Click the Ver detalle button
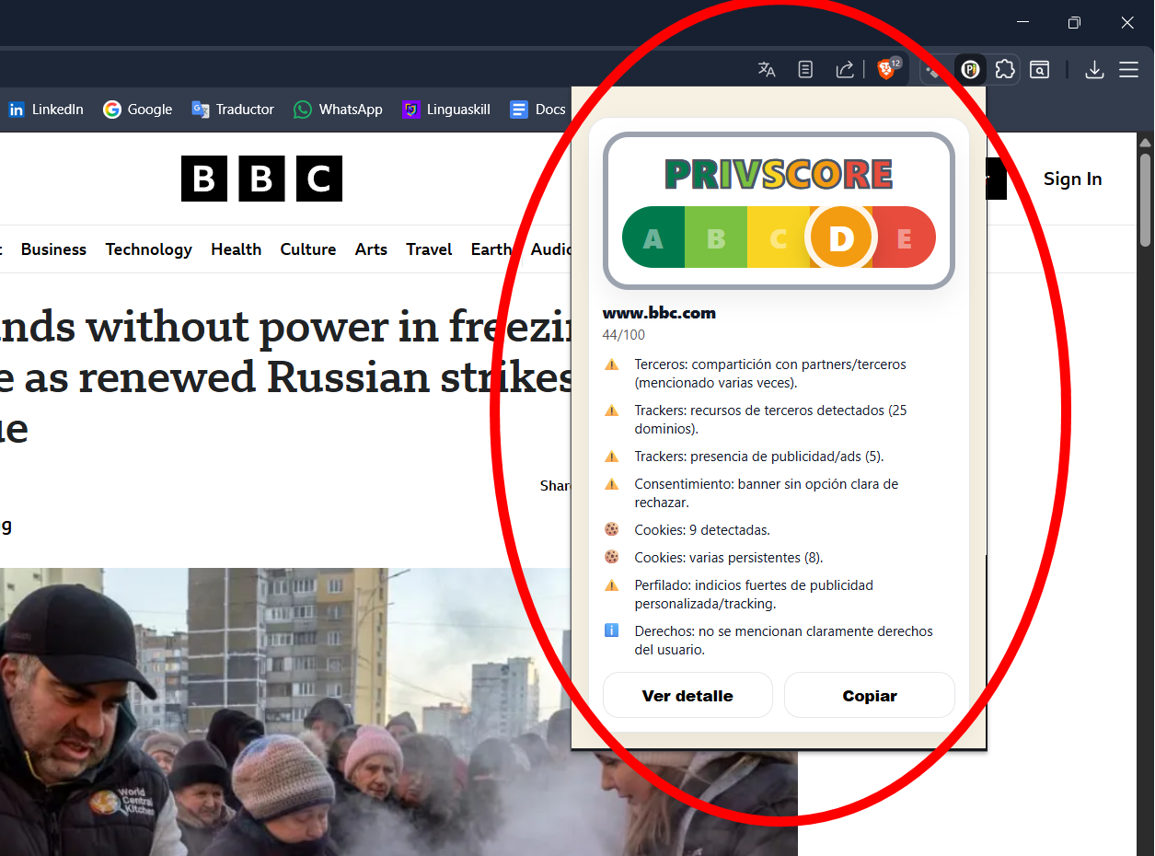Image resolution: width=1155 pixels, height=856 pixels. 687,695
